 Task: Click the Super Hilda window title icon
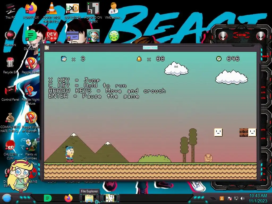pyautogui.click(x=47, y=48)
